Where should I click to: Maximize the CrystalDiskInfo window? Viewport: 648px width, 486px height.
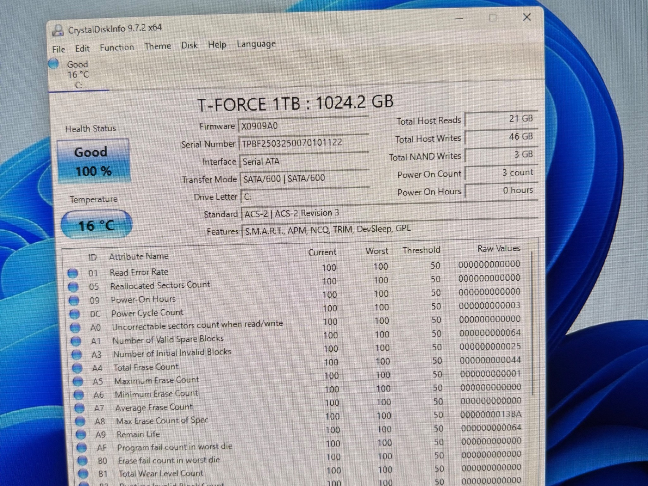493,18
